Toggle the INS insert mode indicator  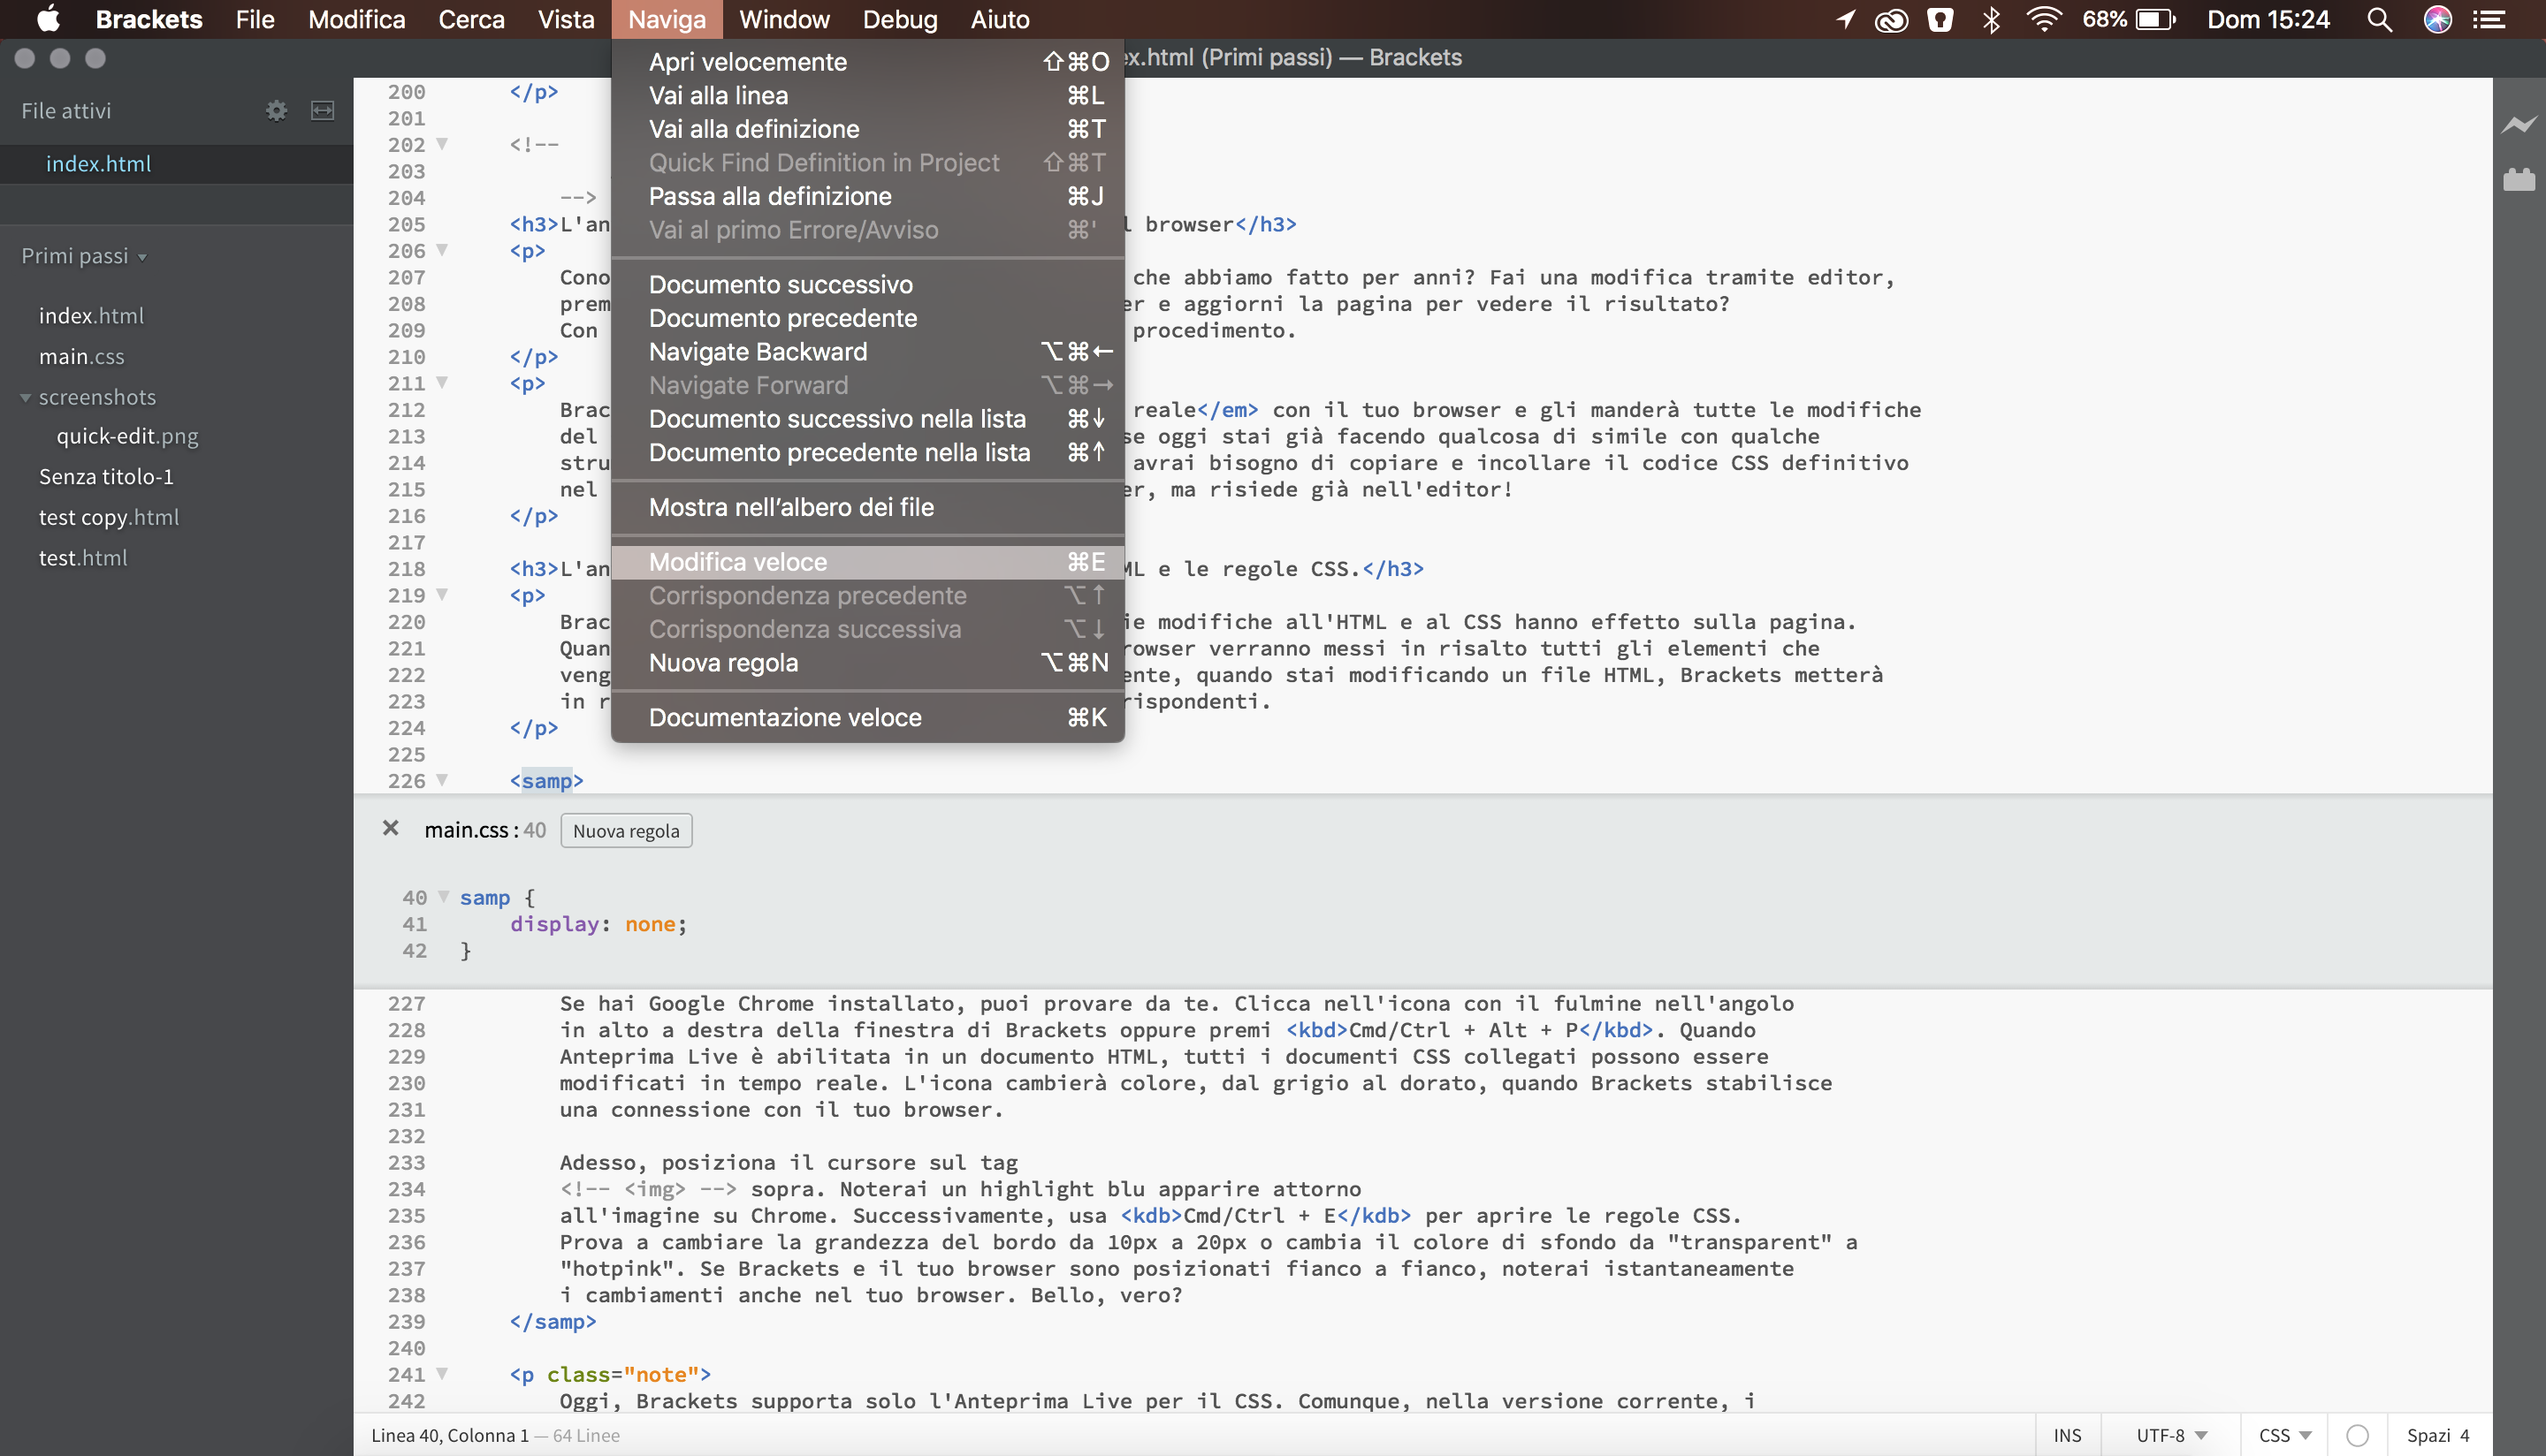coord(2067,1435)
